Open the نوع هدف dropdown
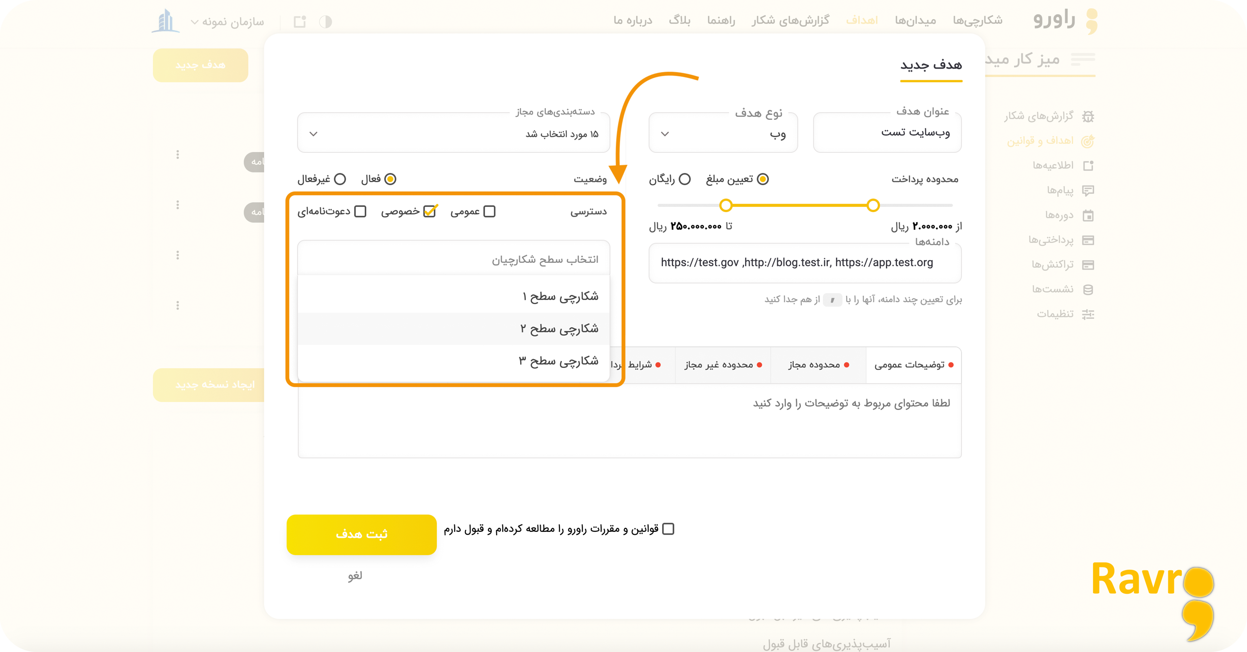Image resolution: width=1247 pixels, height=652 pixels. point(723,133)
